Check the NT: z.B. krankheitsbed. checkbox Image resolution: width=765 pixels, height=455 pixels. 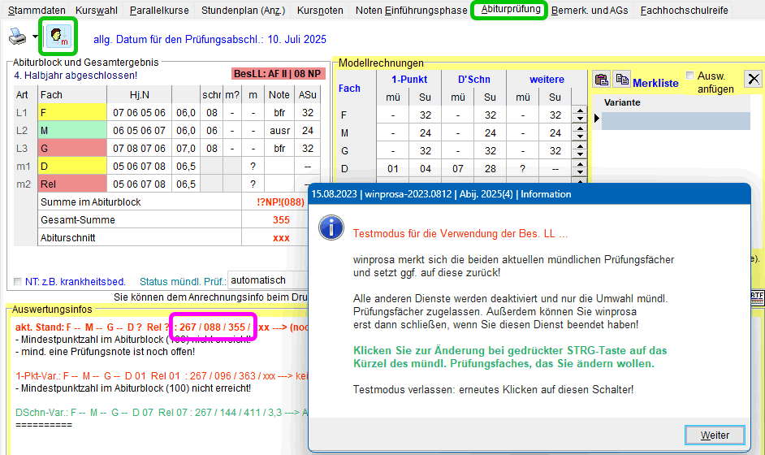18,282
